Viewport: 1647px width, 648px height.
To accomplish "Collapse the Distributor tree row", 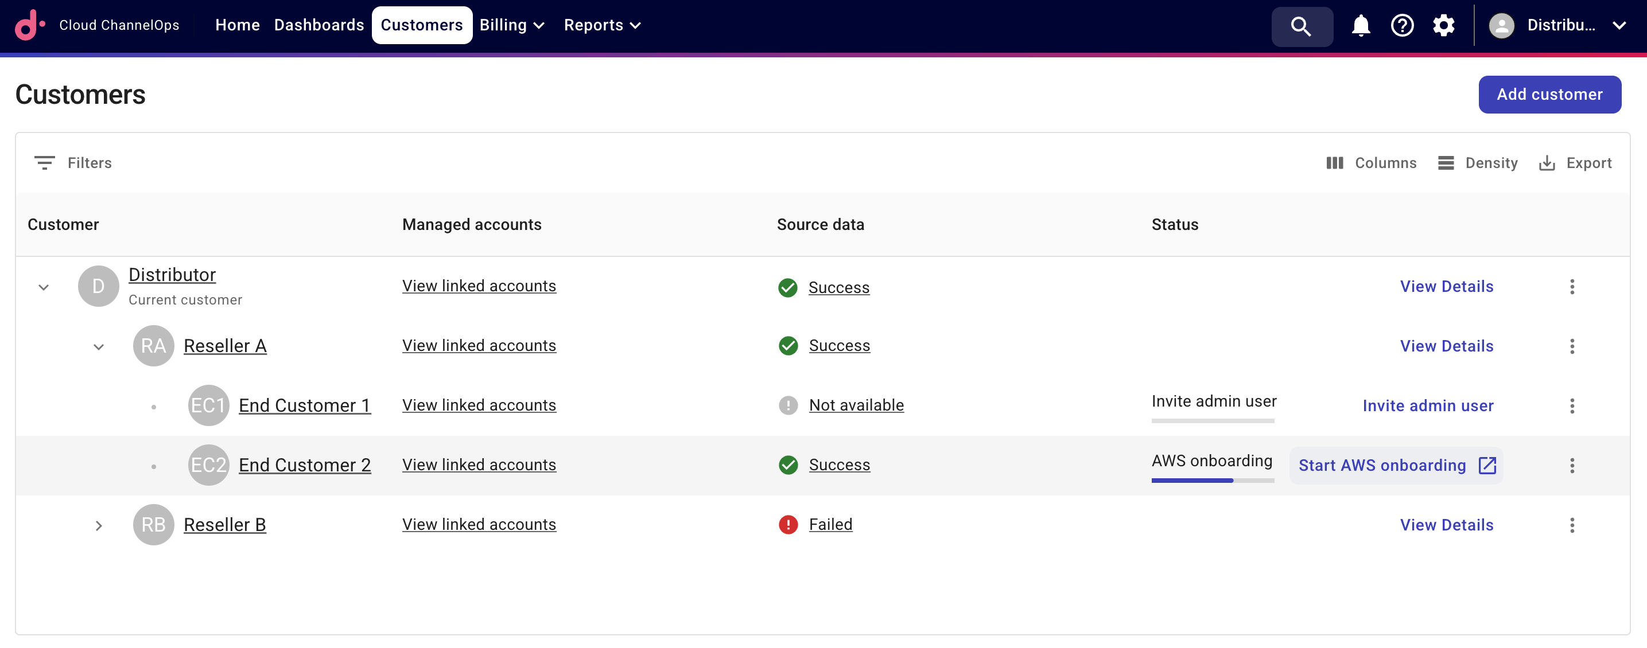I will pyautogui.click(x=44, y=287).
